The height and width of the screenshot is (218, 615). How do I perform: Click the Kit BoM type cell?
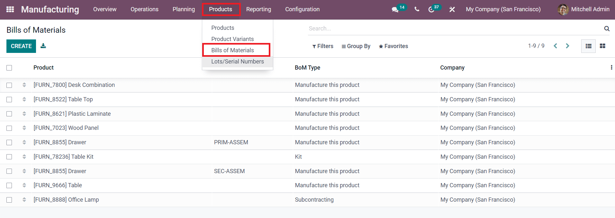click(298, 157)
